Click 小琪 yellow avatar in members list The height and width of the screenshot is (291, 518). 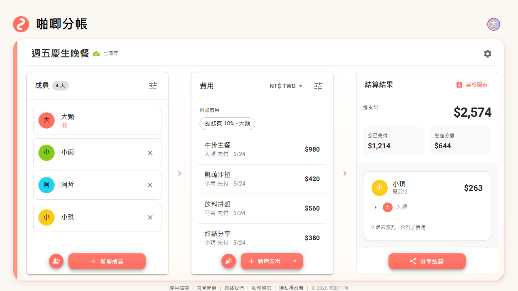click(47, 217)
